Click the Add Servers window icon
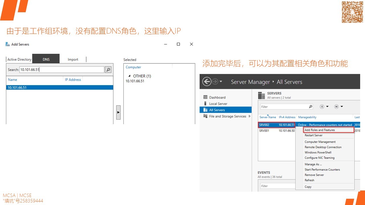The width and height of the screenshot is (365, 205). pos(8,44)
